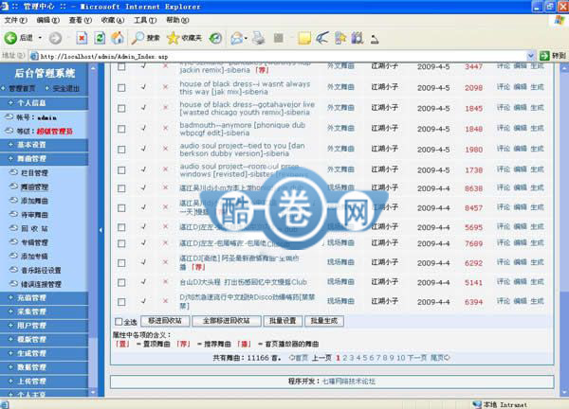The width and height of the screenshot is (569, 409).
Task: Click the check mark in row 6394
Action: coord(144,301)
